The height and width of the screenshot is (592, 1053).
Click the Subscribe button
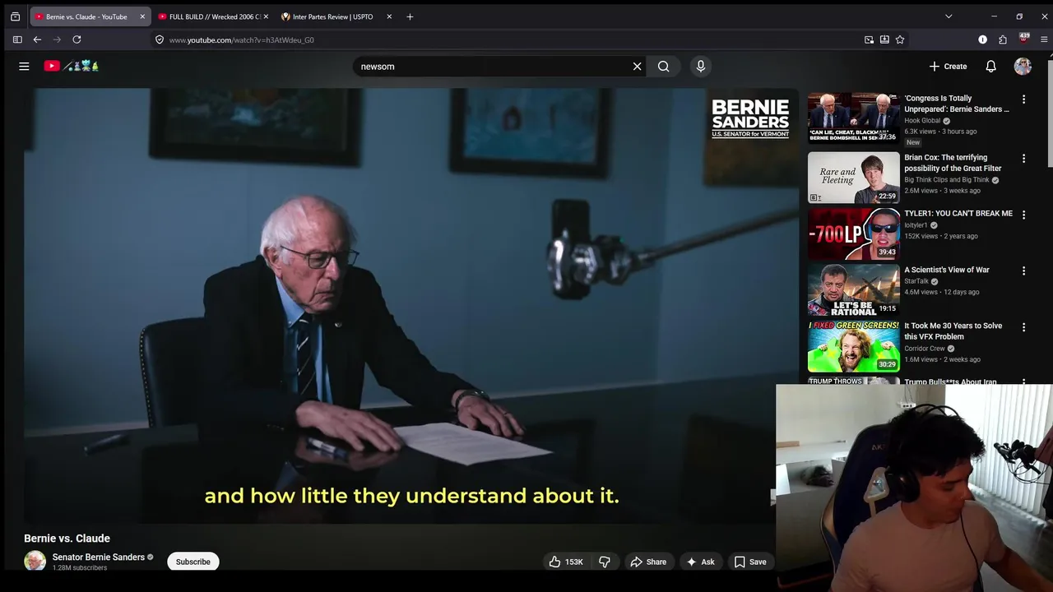193,562
